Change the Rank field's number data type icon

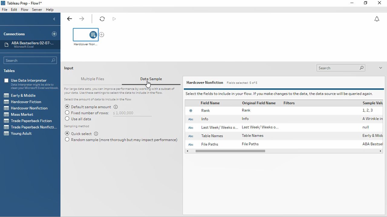click(191, 111)
